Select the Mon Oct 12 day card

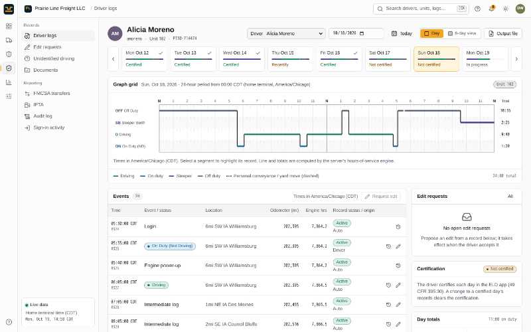pyautogui.click(x=144, y=59)
